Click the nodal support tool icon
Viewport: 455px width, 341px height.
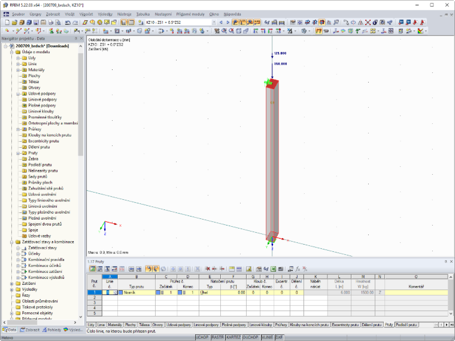point(51,31)
